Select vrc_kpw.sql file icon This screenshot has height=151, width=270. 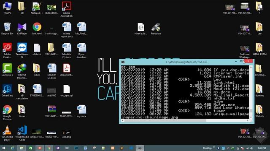pyautogui.click(x=67, y=91)
